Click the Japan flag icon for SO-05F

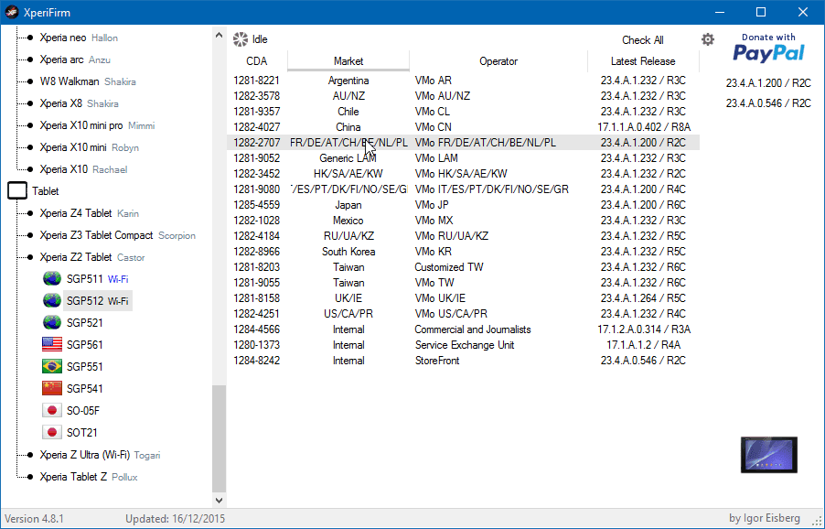pyautogui.click(x=52, y=411)
